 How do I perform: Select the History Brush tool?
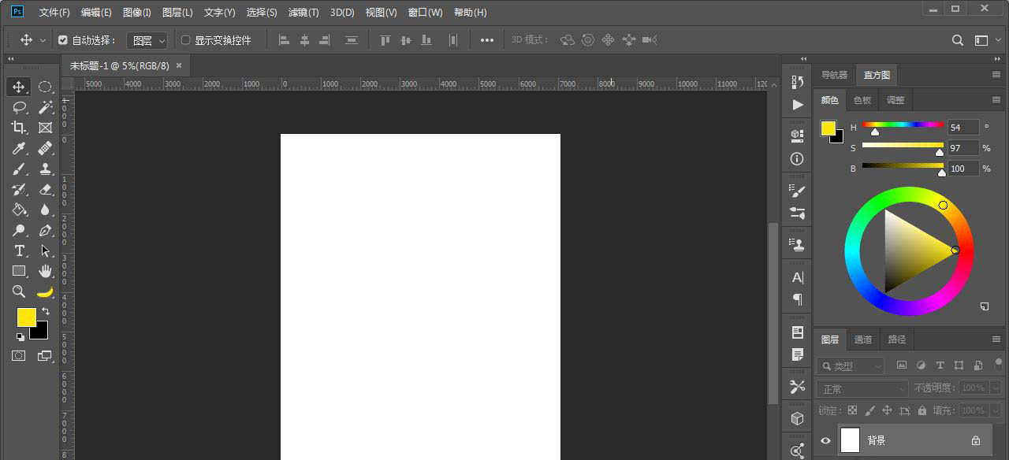point(19,189)
